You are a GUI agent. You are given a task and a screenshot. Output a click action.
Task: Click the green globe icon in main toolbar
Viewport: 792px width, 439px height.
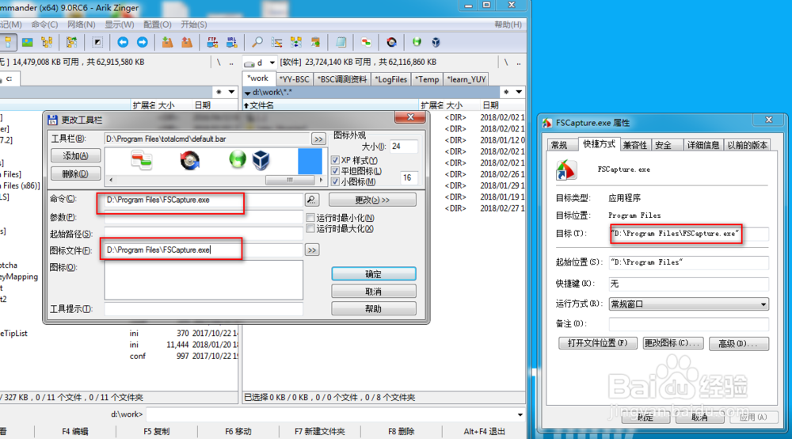pyautogui.click(x=417, y=43)
